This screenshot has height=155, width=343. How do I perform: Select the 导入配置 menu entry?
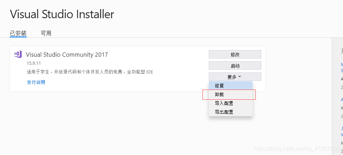(x=231, y=103)
